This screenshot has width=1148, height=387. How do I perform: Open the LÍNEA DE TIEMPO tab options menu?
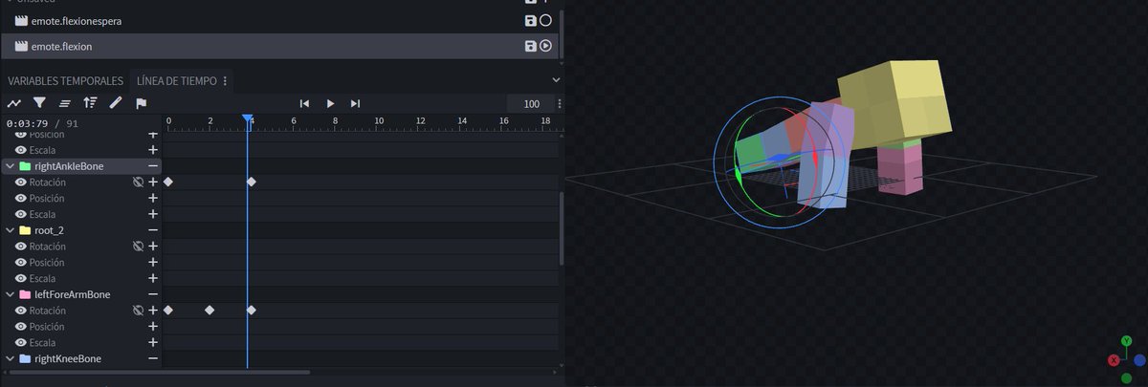point(226,81)
